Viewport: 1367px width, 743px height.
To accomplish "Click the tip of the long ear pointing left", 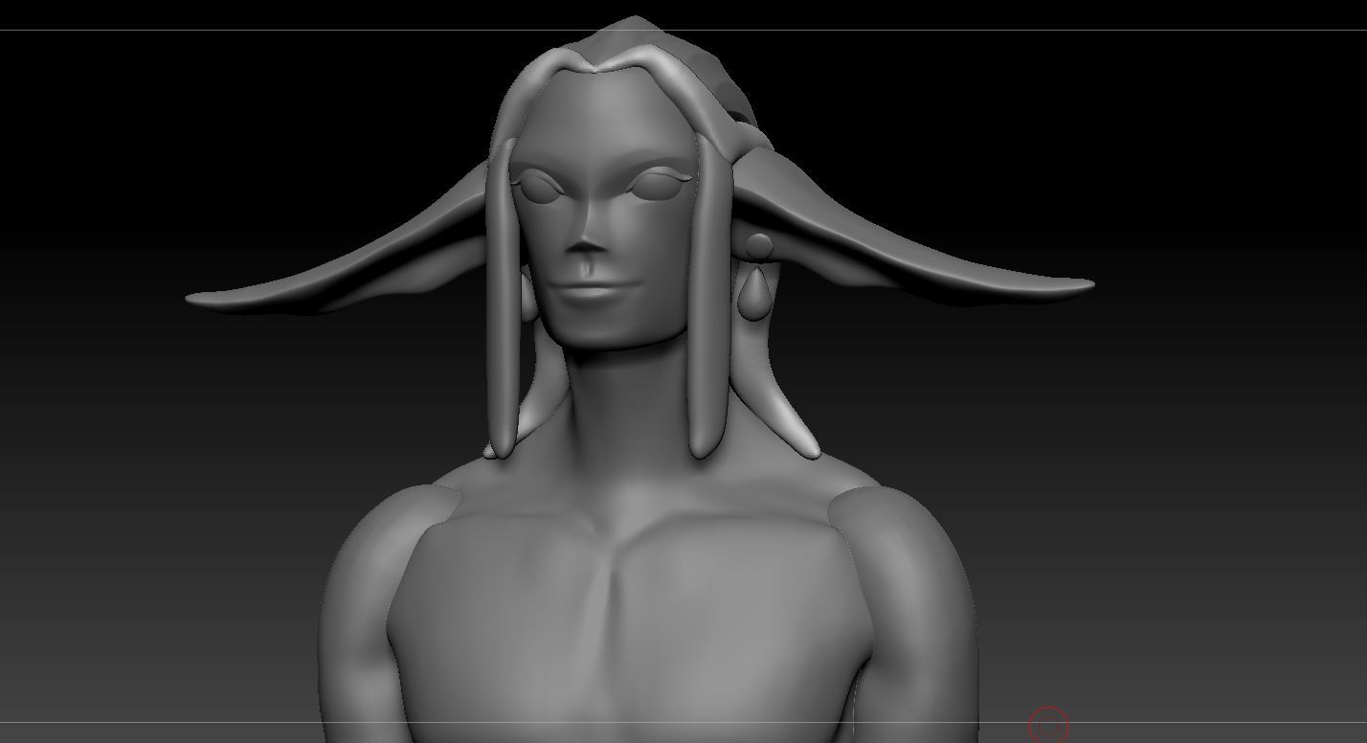I will (x=191, y=299).
